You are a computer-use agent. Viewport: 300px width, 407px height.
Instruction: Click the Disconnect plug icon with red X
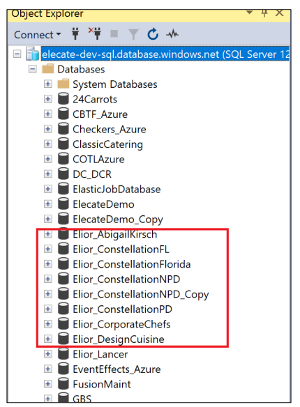coord(95,33)
